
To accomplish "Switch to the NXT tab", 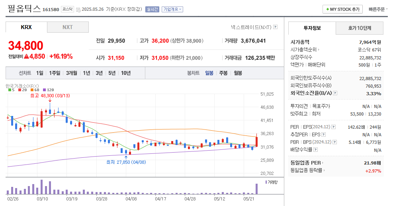I will click(68, 27).
